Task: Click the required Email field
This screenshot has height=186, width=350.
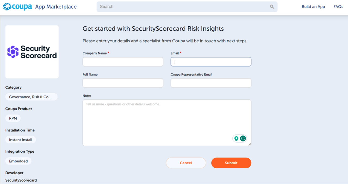Action: (x=211, y=62)
